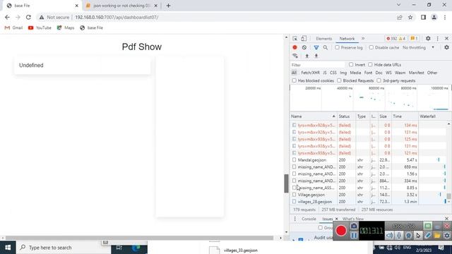Open the screen recorder settings gear
The height and width of the screenshot is (254, 452).
447,236
